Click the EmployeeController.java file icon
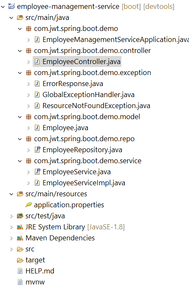The height and width of the screenshot is (287, 189). pos(37,62)
